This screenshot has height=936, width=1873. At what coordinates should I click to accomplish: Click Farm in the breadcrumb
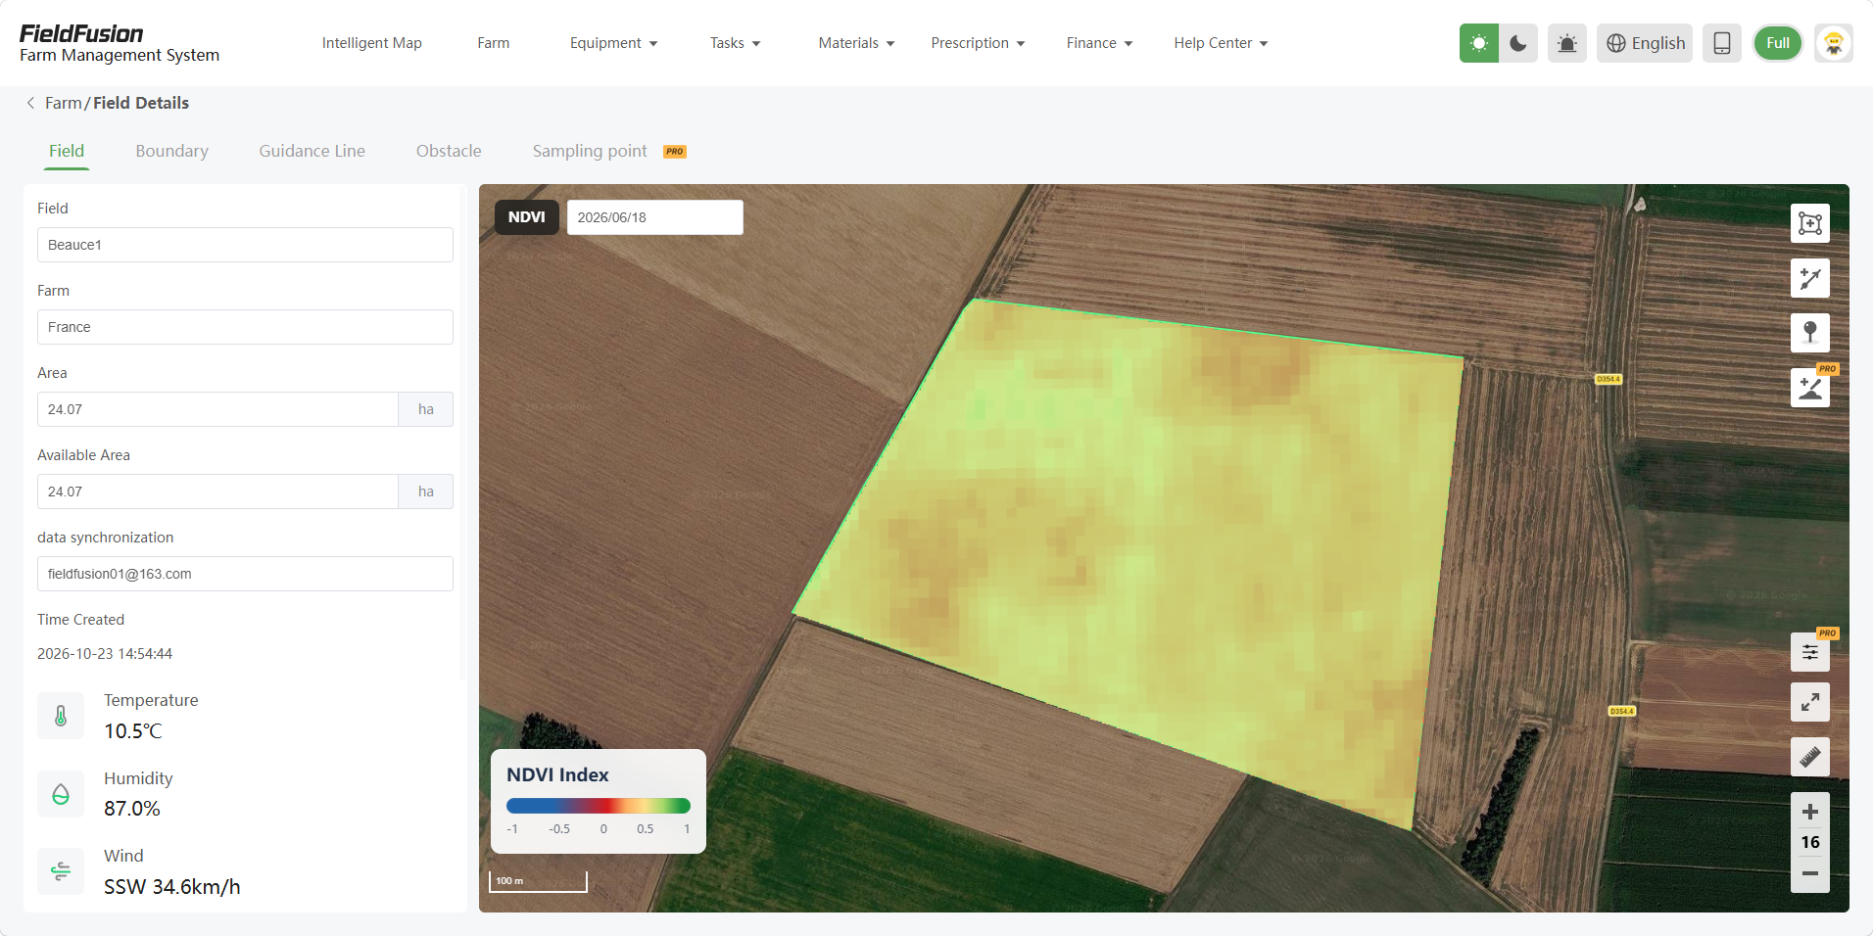pos(64,103)
